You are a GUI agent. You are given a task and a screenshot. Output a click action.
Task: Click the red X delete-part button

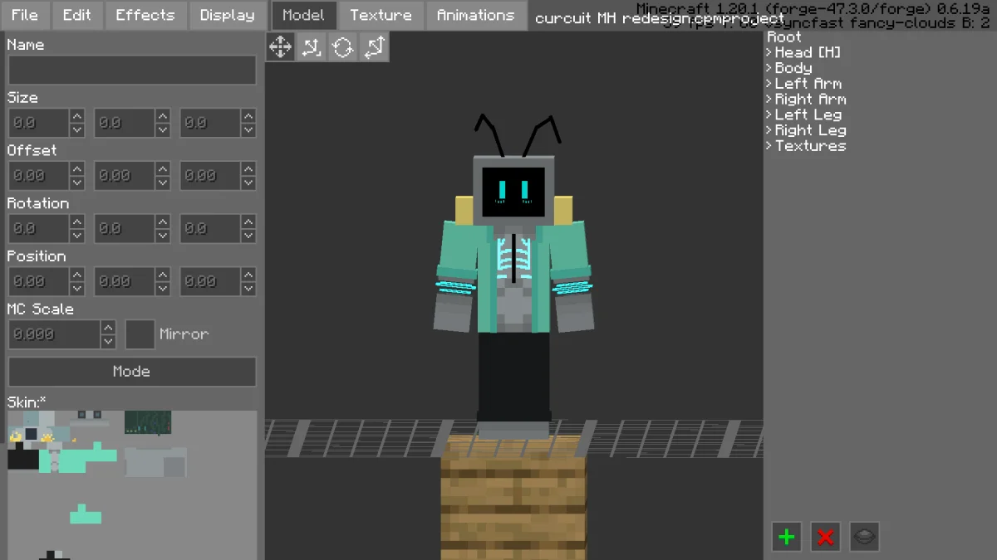pos(825,537)
